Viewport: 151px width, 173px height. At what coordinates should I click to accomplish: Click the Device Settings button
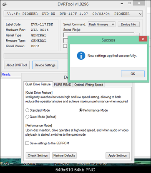(x=45, y=65)
